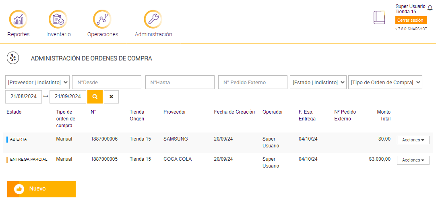Click the purple book manual icon
This screenshot has width=436, height=203.
tap(379, 18)
